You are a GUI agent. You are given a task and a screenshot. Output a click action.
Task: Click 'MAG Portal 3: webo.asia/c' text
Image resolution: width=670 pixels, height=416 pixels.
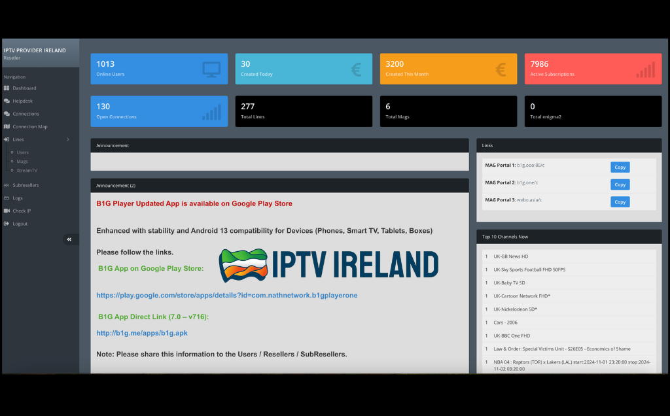pos(513,200)
